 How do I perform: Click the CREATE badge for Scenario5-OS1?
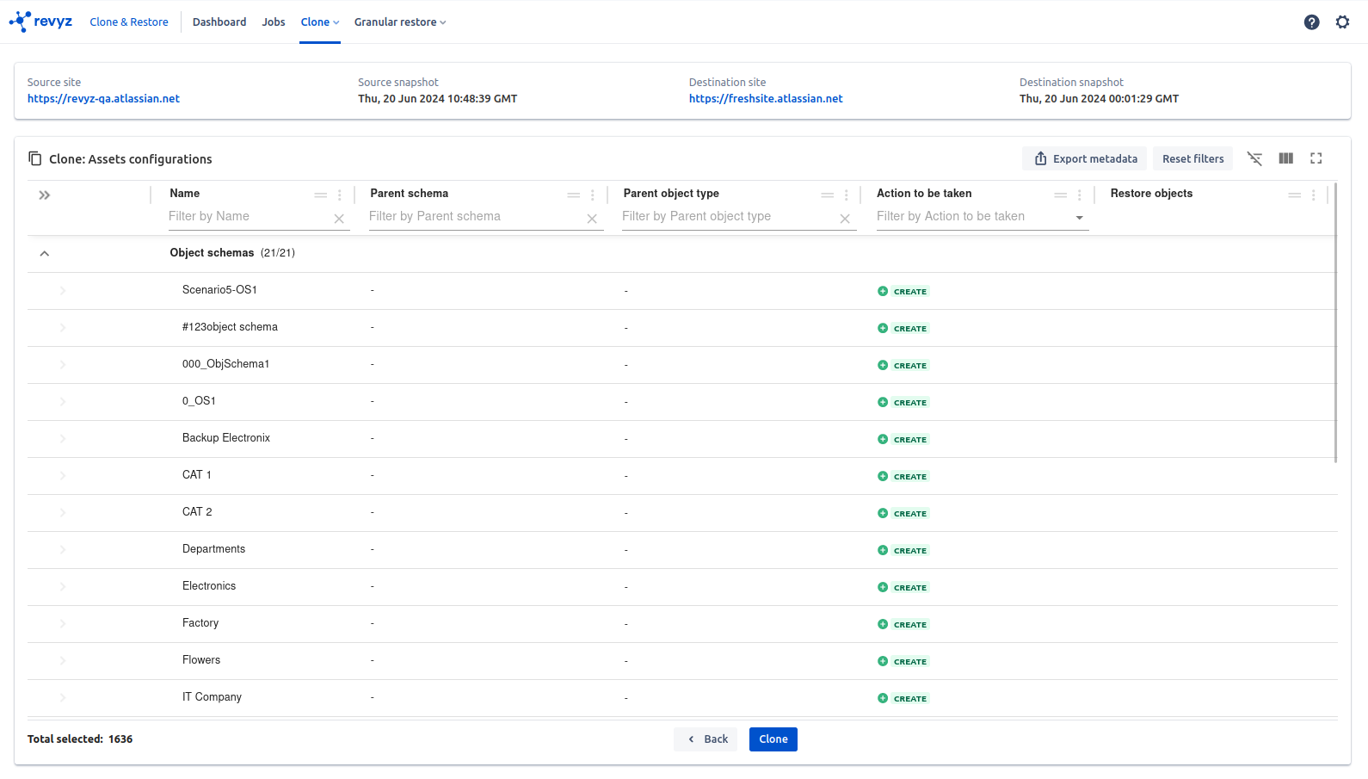point(903,292)
